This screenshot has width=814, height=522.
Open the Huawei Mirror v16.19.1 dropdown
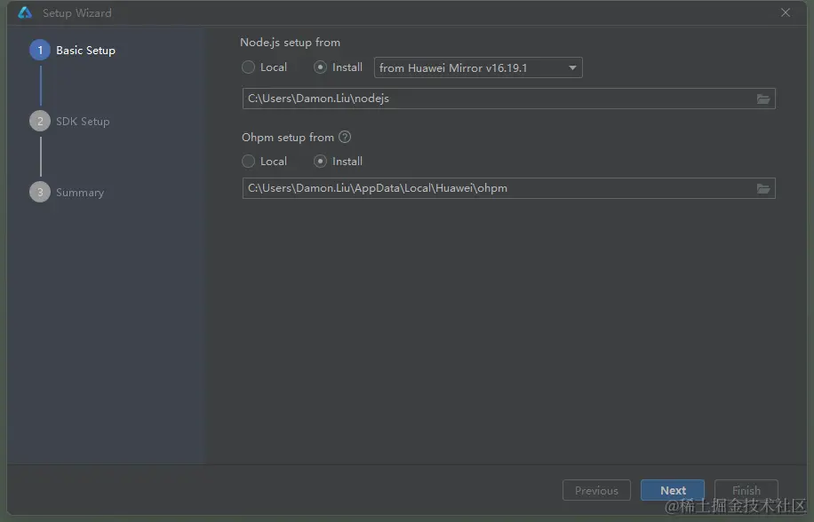click(478, 67)
